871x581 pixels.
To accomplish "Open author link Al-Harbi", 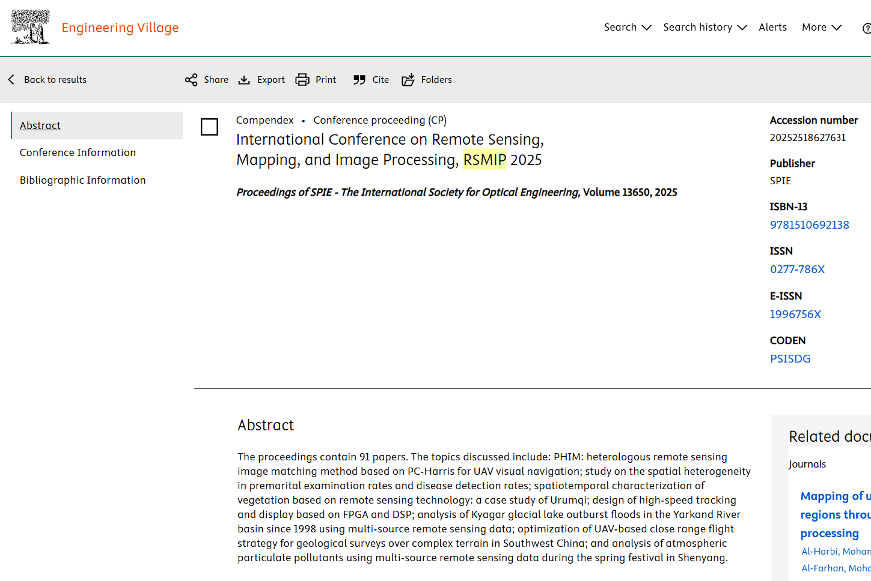I will pyautogui.click(x=836, y=552).
